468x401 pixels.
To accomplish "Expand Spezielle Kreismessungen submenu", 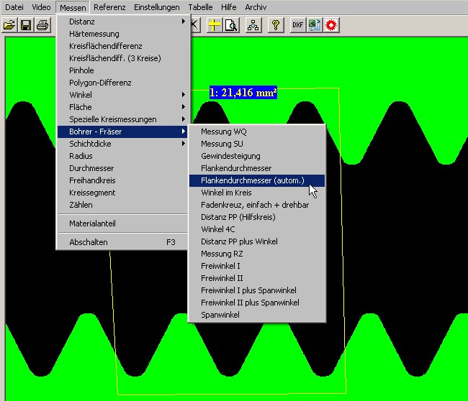I will tap(122, 119).
